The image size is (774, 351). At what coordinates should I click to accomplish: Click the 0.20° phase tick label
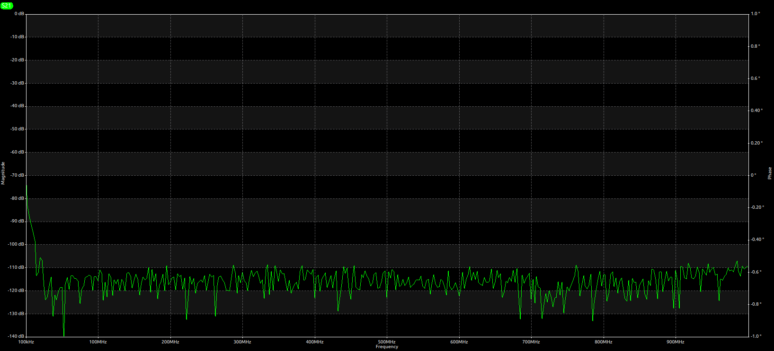click(756, 143)
